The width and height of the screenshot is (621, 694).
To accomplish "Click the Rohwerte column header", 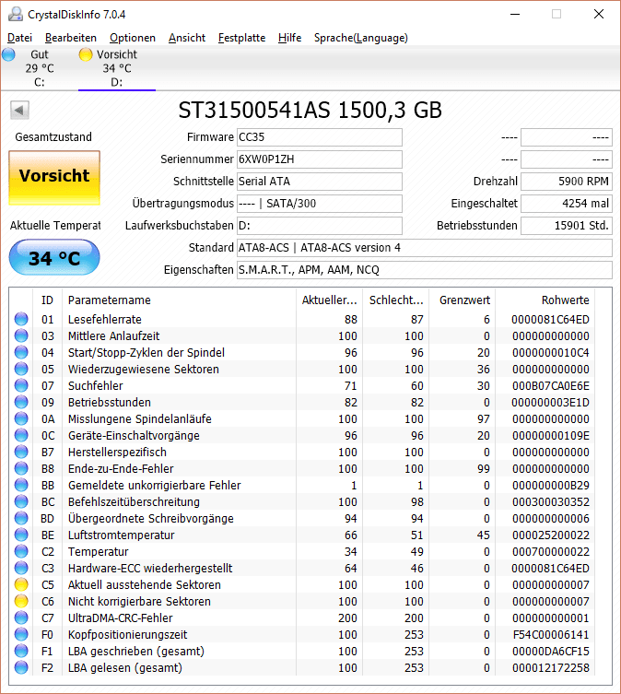I will (x=545, y=300).
